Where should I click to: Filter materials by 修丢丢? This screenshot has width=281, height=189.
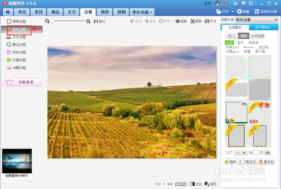tap(253, 43)
